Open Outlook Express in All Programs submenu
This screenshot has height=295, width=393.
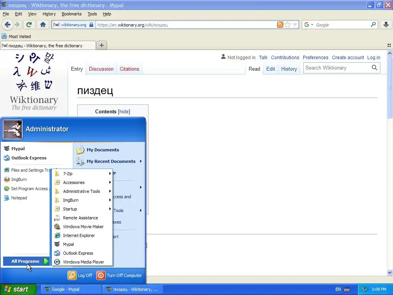82,253
